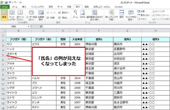The image size is (170, 110).
Task: Expand the undo history dropdown arrow
Action: tap(12, 2)
